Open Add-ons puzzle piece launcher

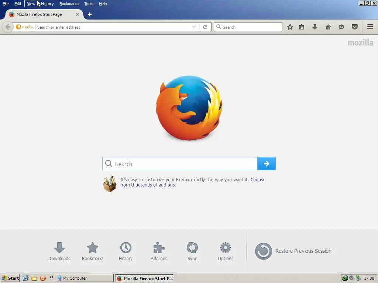click(159, 251)
